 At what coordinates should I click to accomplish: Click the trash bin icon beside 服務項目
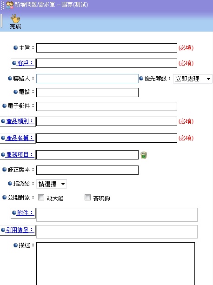pyautogui.click(x=144, y=155)
